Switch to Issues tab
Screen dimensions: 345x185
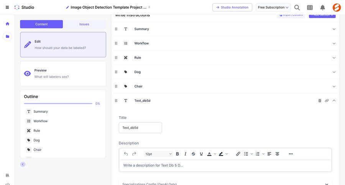[x=84, y=24]
